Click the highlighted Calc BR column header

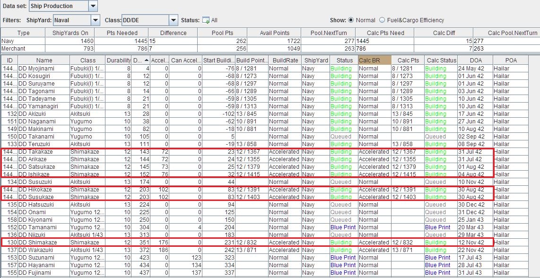pyautogui.click(x=375, y=61)
